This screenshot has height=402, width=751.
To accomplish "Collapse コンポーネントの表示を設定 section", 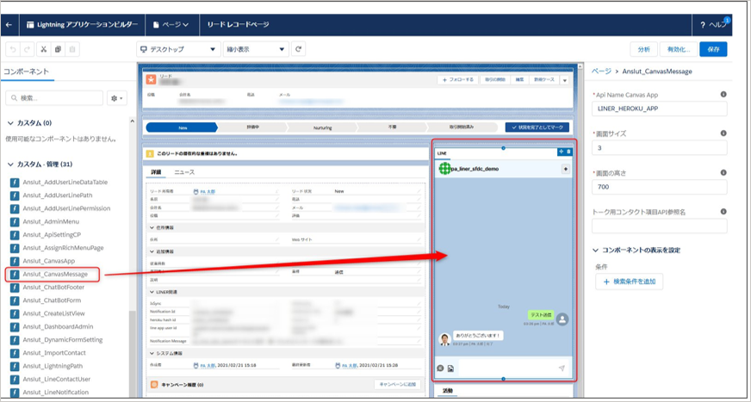I will point(595,250).
